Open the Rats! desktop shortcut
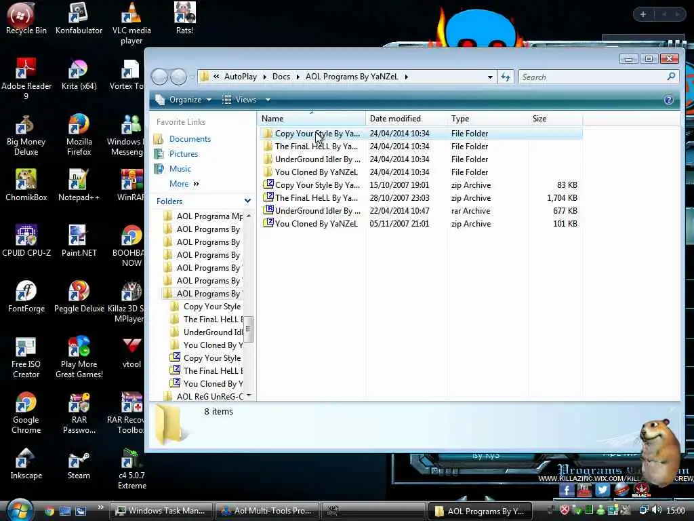This screenshot has width=694, height=521. pyautogui.click(x=184, y=18)
